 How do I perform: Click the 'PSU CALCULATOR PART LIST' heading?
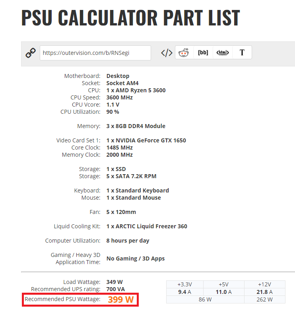click(131, 18)
